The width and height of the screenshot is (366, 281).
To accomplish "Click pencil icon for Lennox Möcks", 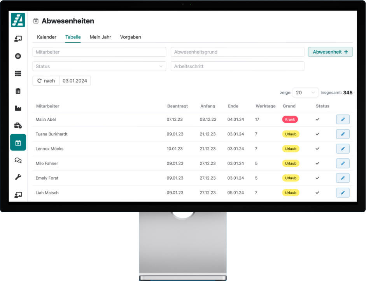I will [x=343, y=149].
